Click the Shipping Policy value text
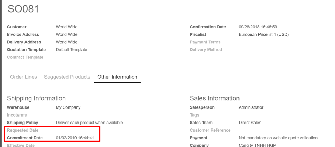 (89, 122)
